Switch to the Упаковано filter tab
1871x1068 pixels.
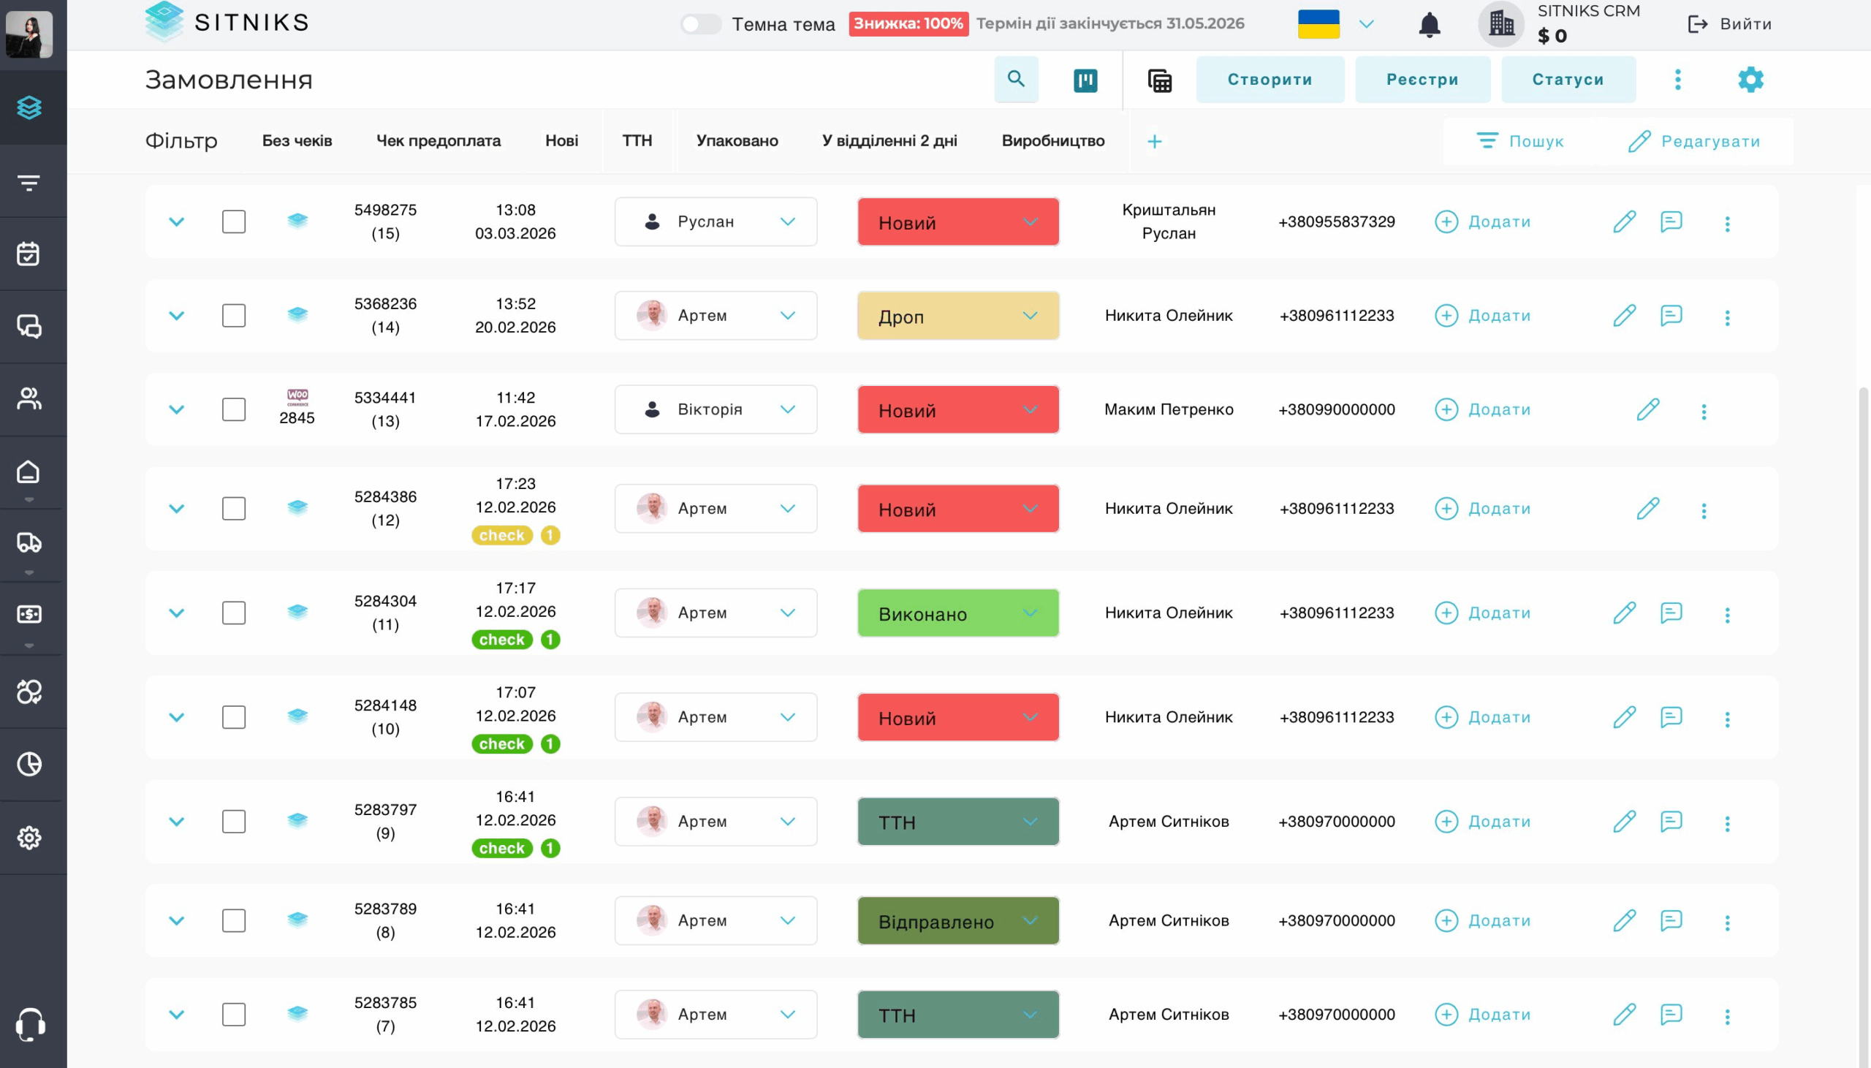[737, 141]
